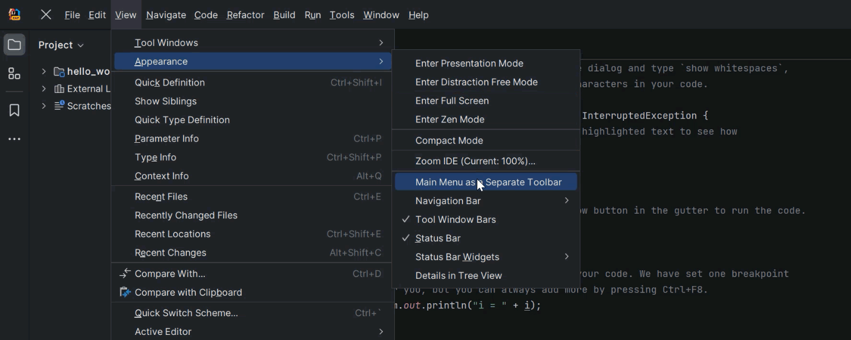The image size is (851, 340).
Task: Toggle the Tool Window Bars option
Action: pyautogui.click(x=456, y=219)
